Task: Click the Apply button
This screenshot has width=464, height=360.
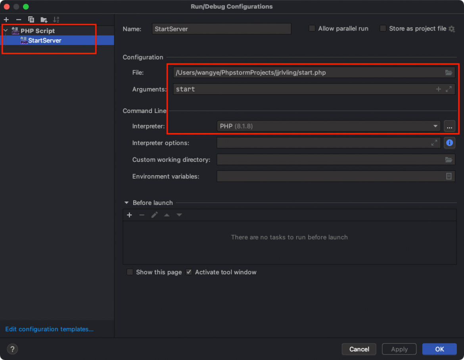Action: 399,349
